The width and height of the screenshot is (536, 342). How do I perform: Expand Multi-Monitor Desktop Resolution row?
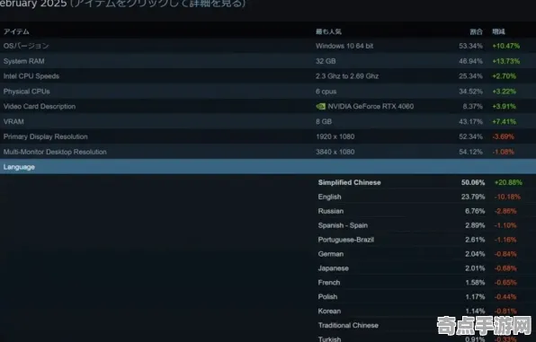[x=268, y=152]
